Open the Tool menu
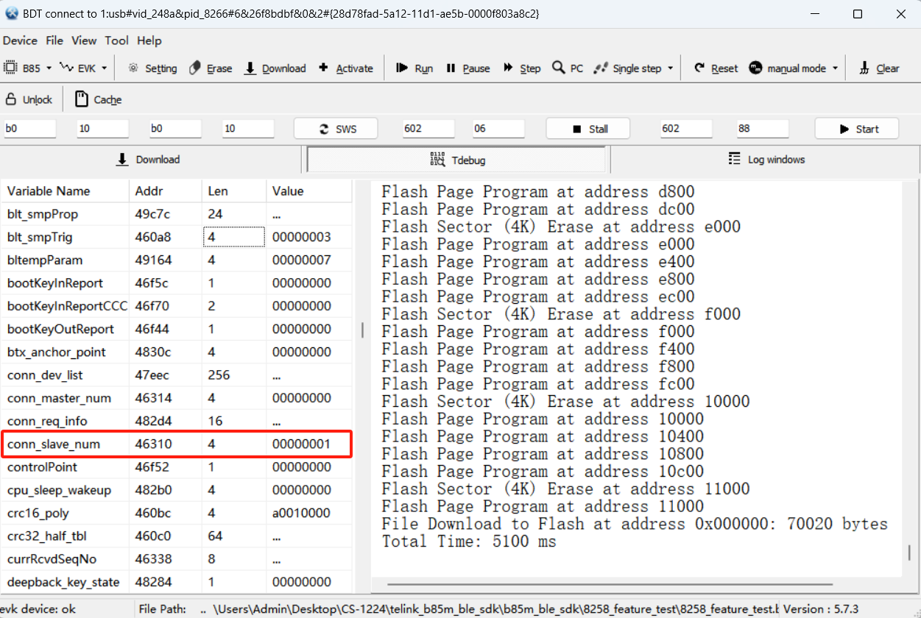 coord(116,40)
